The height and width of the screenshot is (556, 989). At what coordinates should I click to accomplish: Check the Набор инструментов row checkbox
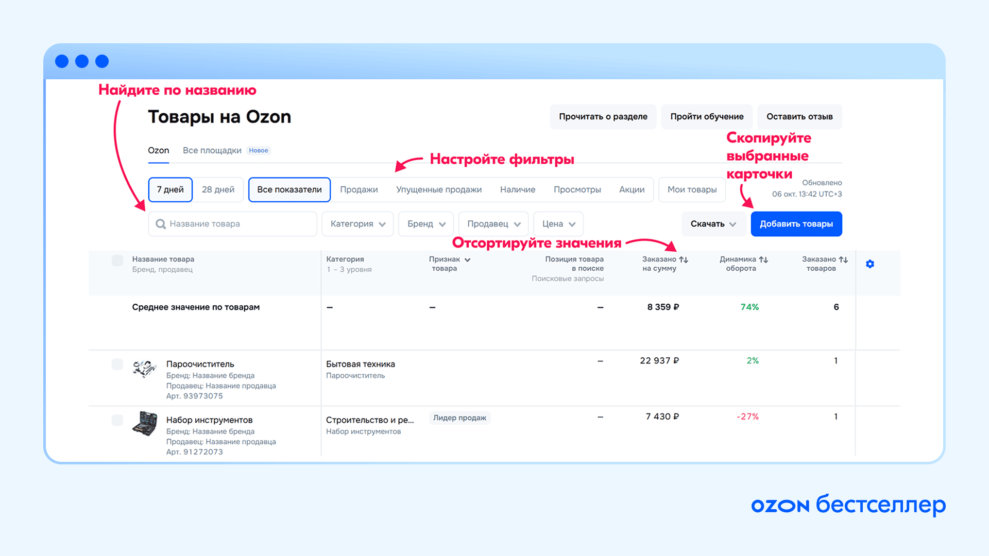[x=117, y=420]
